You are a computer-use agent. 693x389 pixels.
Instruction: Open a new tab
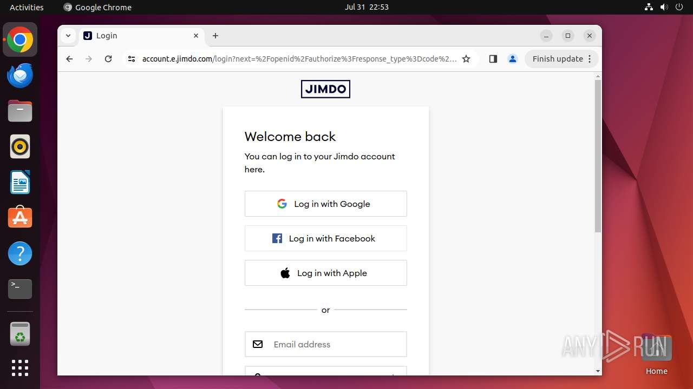pos(215,36)
